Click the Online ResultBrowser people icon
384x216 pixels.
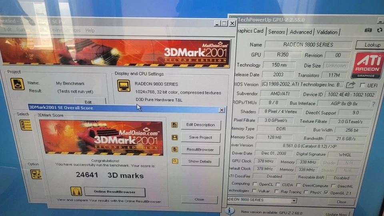click(x=76, y=191)
